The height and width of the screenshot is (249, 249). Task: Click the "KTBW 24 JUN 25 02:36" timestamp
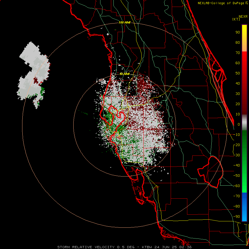tap(167, 247)
